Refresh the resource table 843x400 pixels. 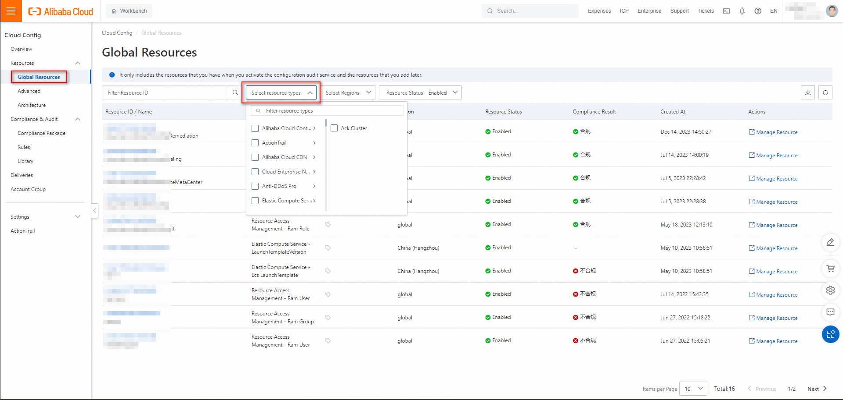825,92
